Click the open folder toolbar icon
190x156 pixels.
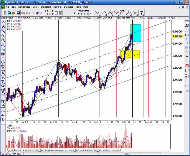tap(13, 13)
